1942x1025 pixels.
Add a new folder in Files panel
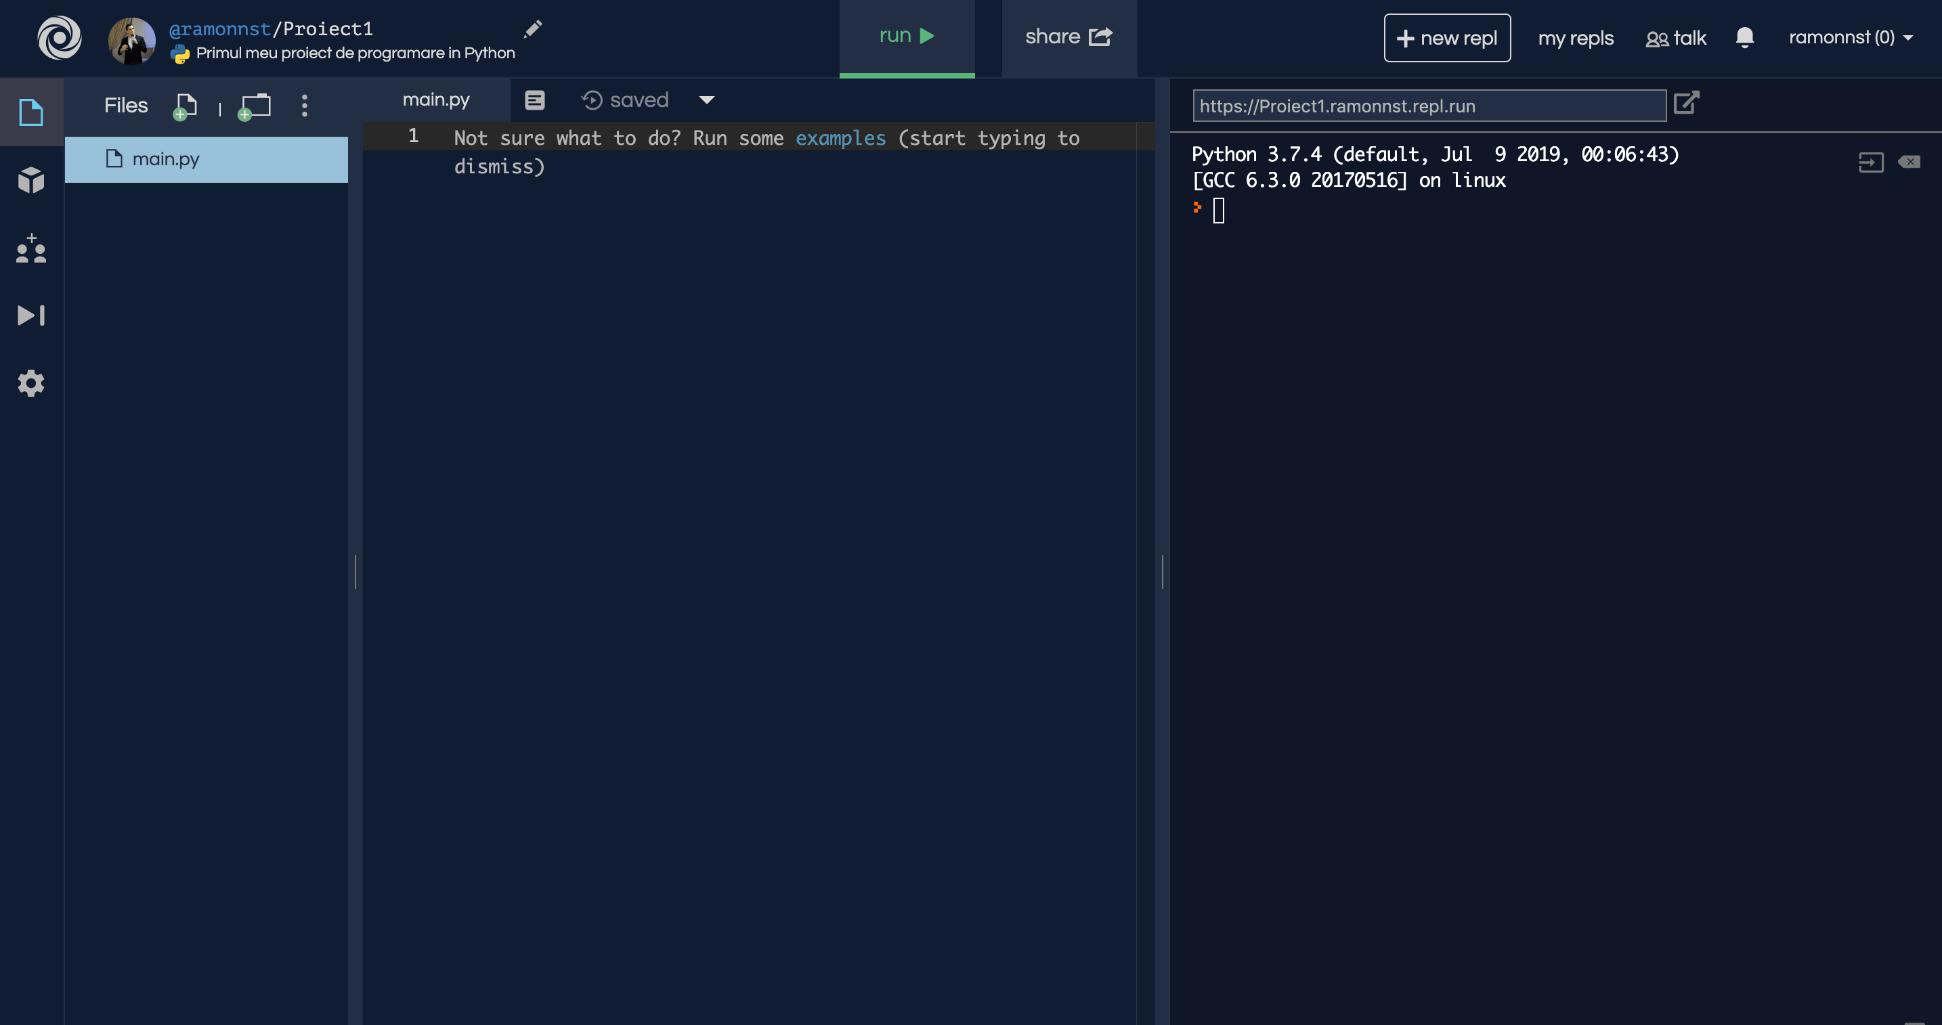pyautogui.click(x=254, y=106)
